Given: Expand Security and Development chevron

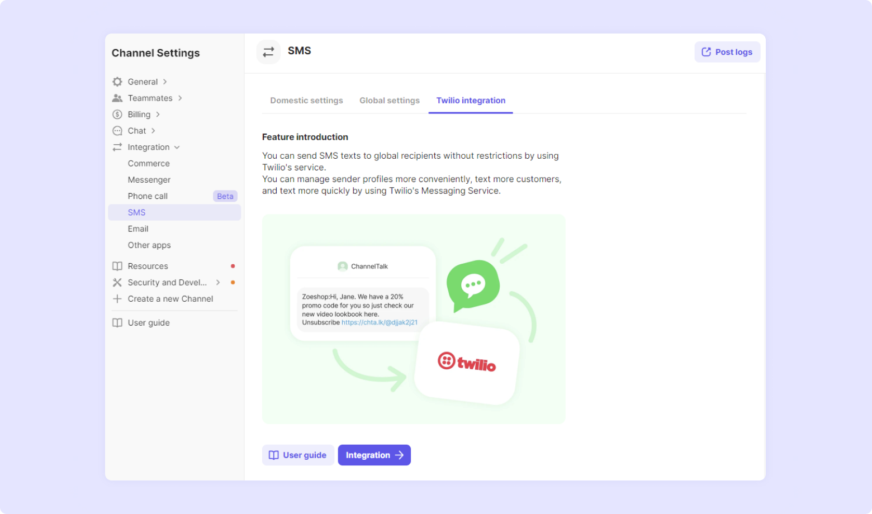Looking at the screenshot, I should tap(218, 283).
